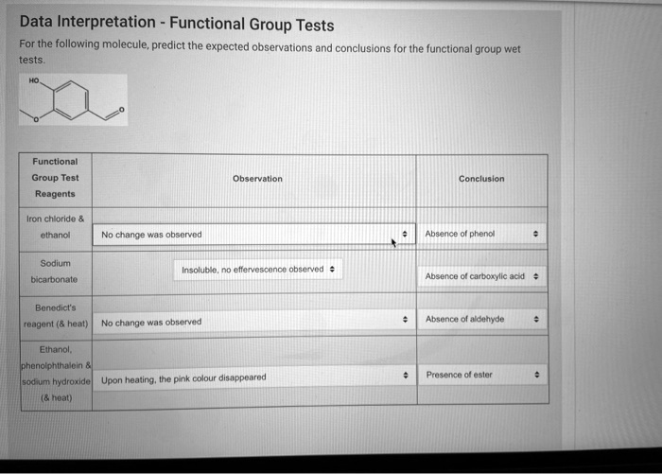Open the Benedict's reagent observation dropdown
Screen dimensions: 662x474
(254, 322)
